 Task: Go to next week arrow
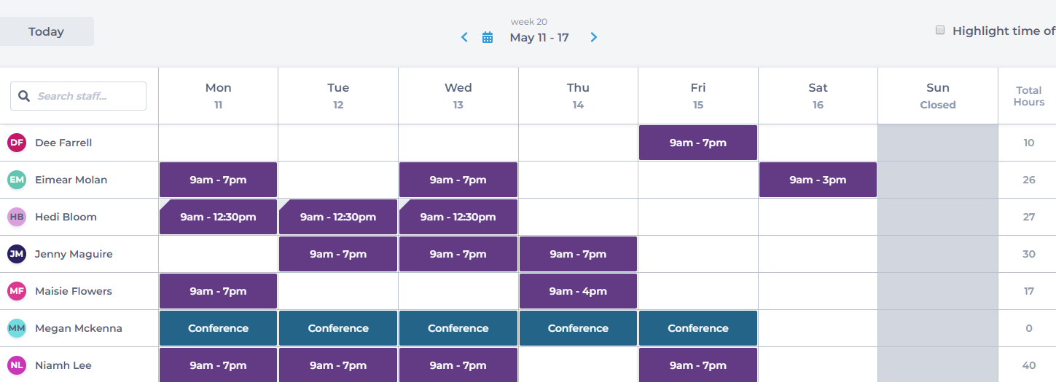pos(594,37)
